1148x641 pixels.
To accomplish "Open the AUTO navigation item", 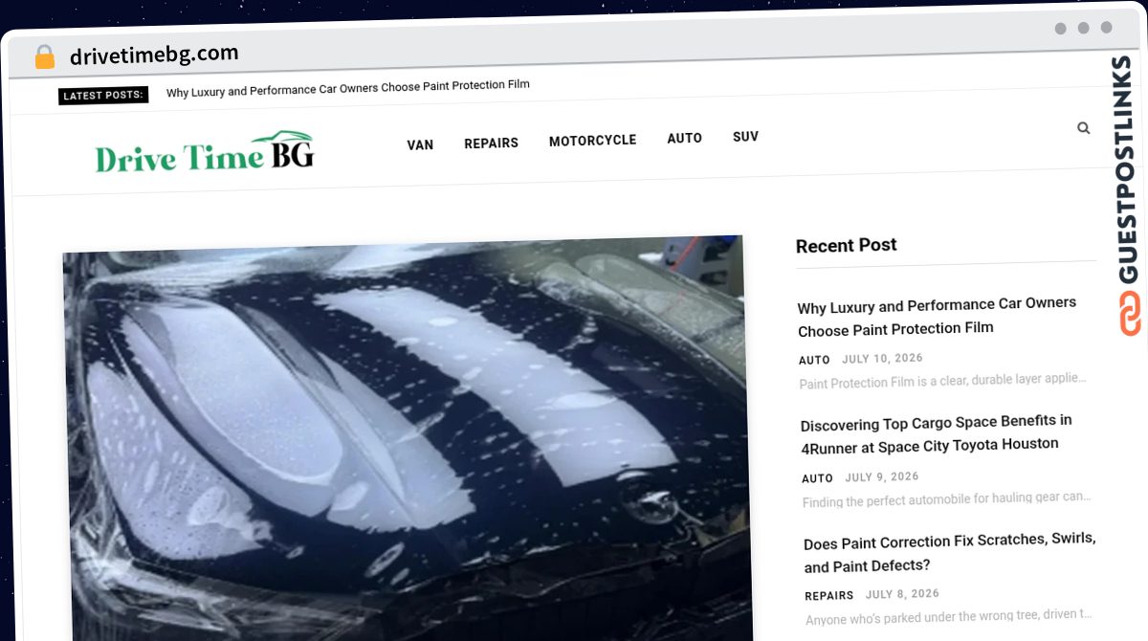I will point(684,139).
